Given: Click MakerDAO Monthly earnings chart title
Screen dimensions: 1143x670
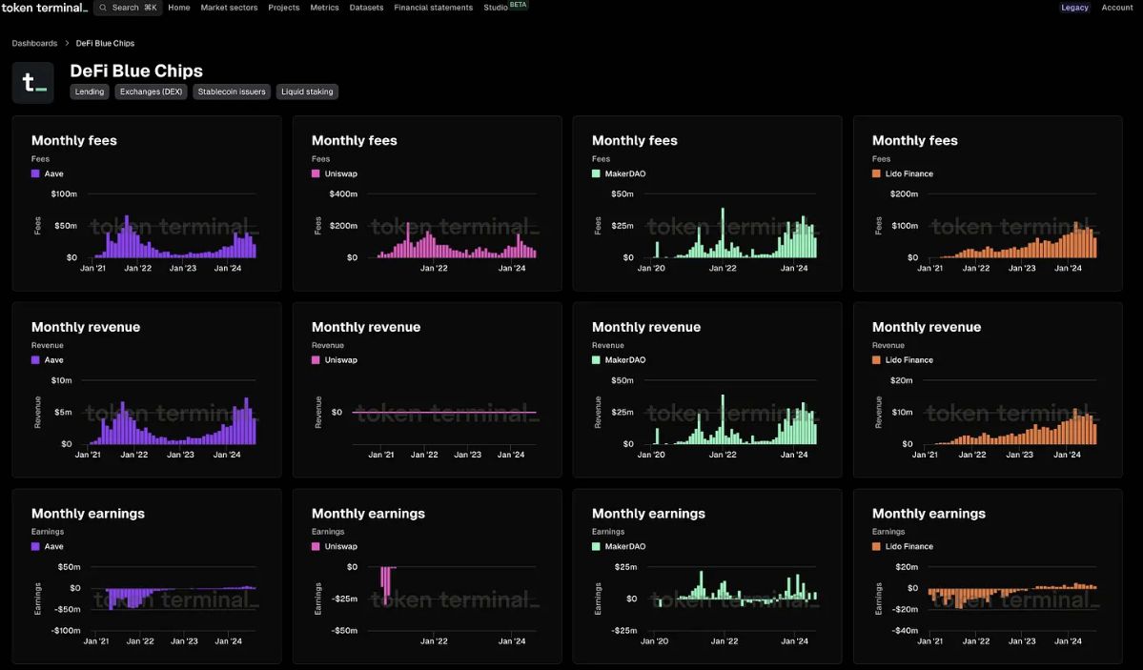Looking at the screenshot, I should point(648,514).
